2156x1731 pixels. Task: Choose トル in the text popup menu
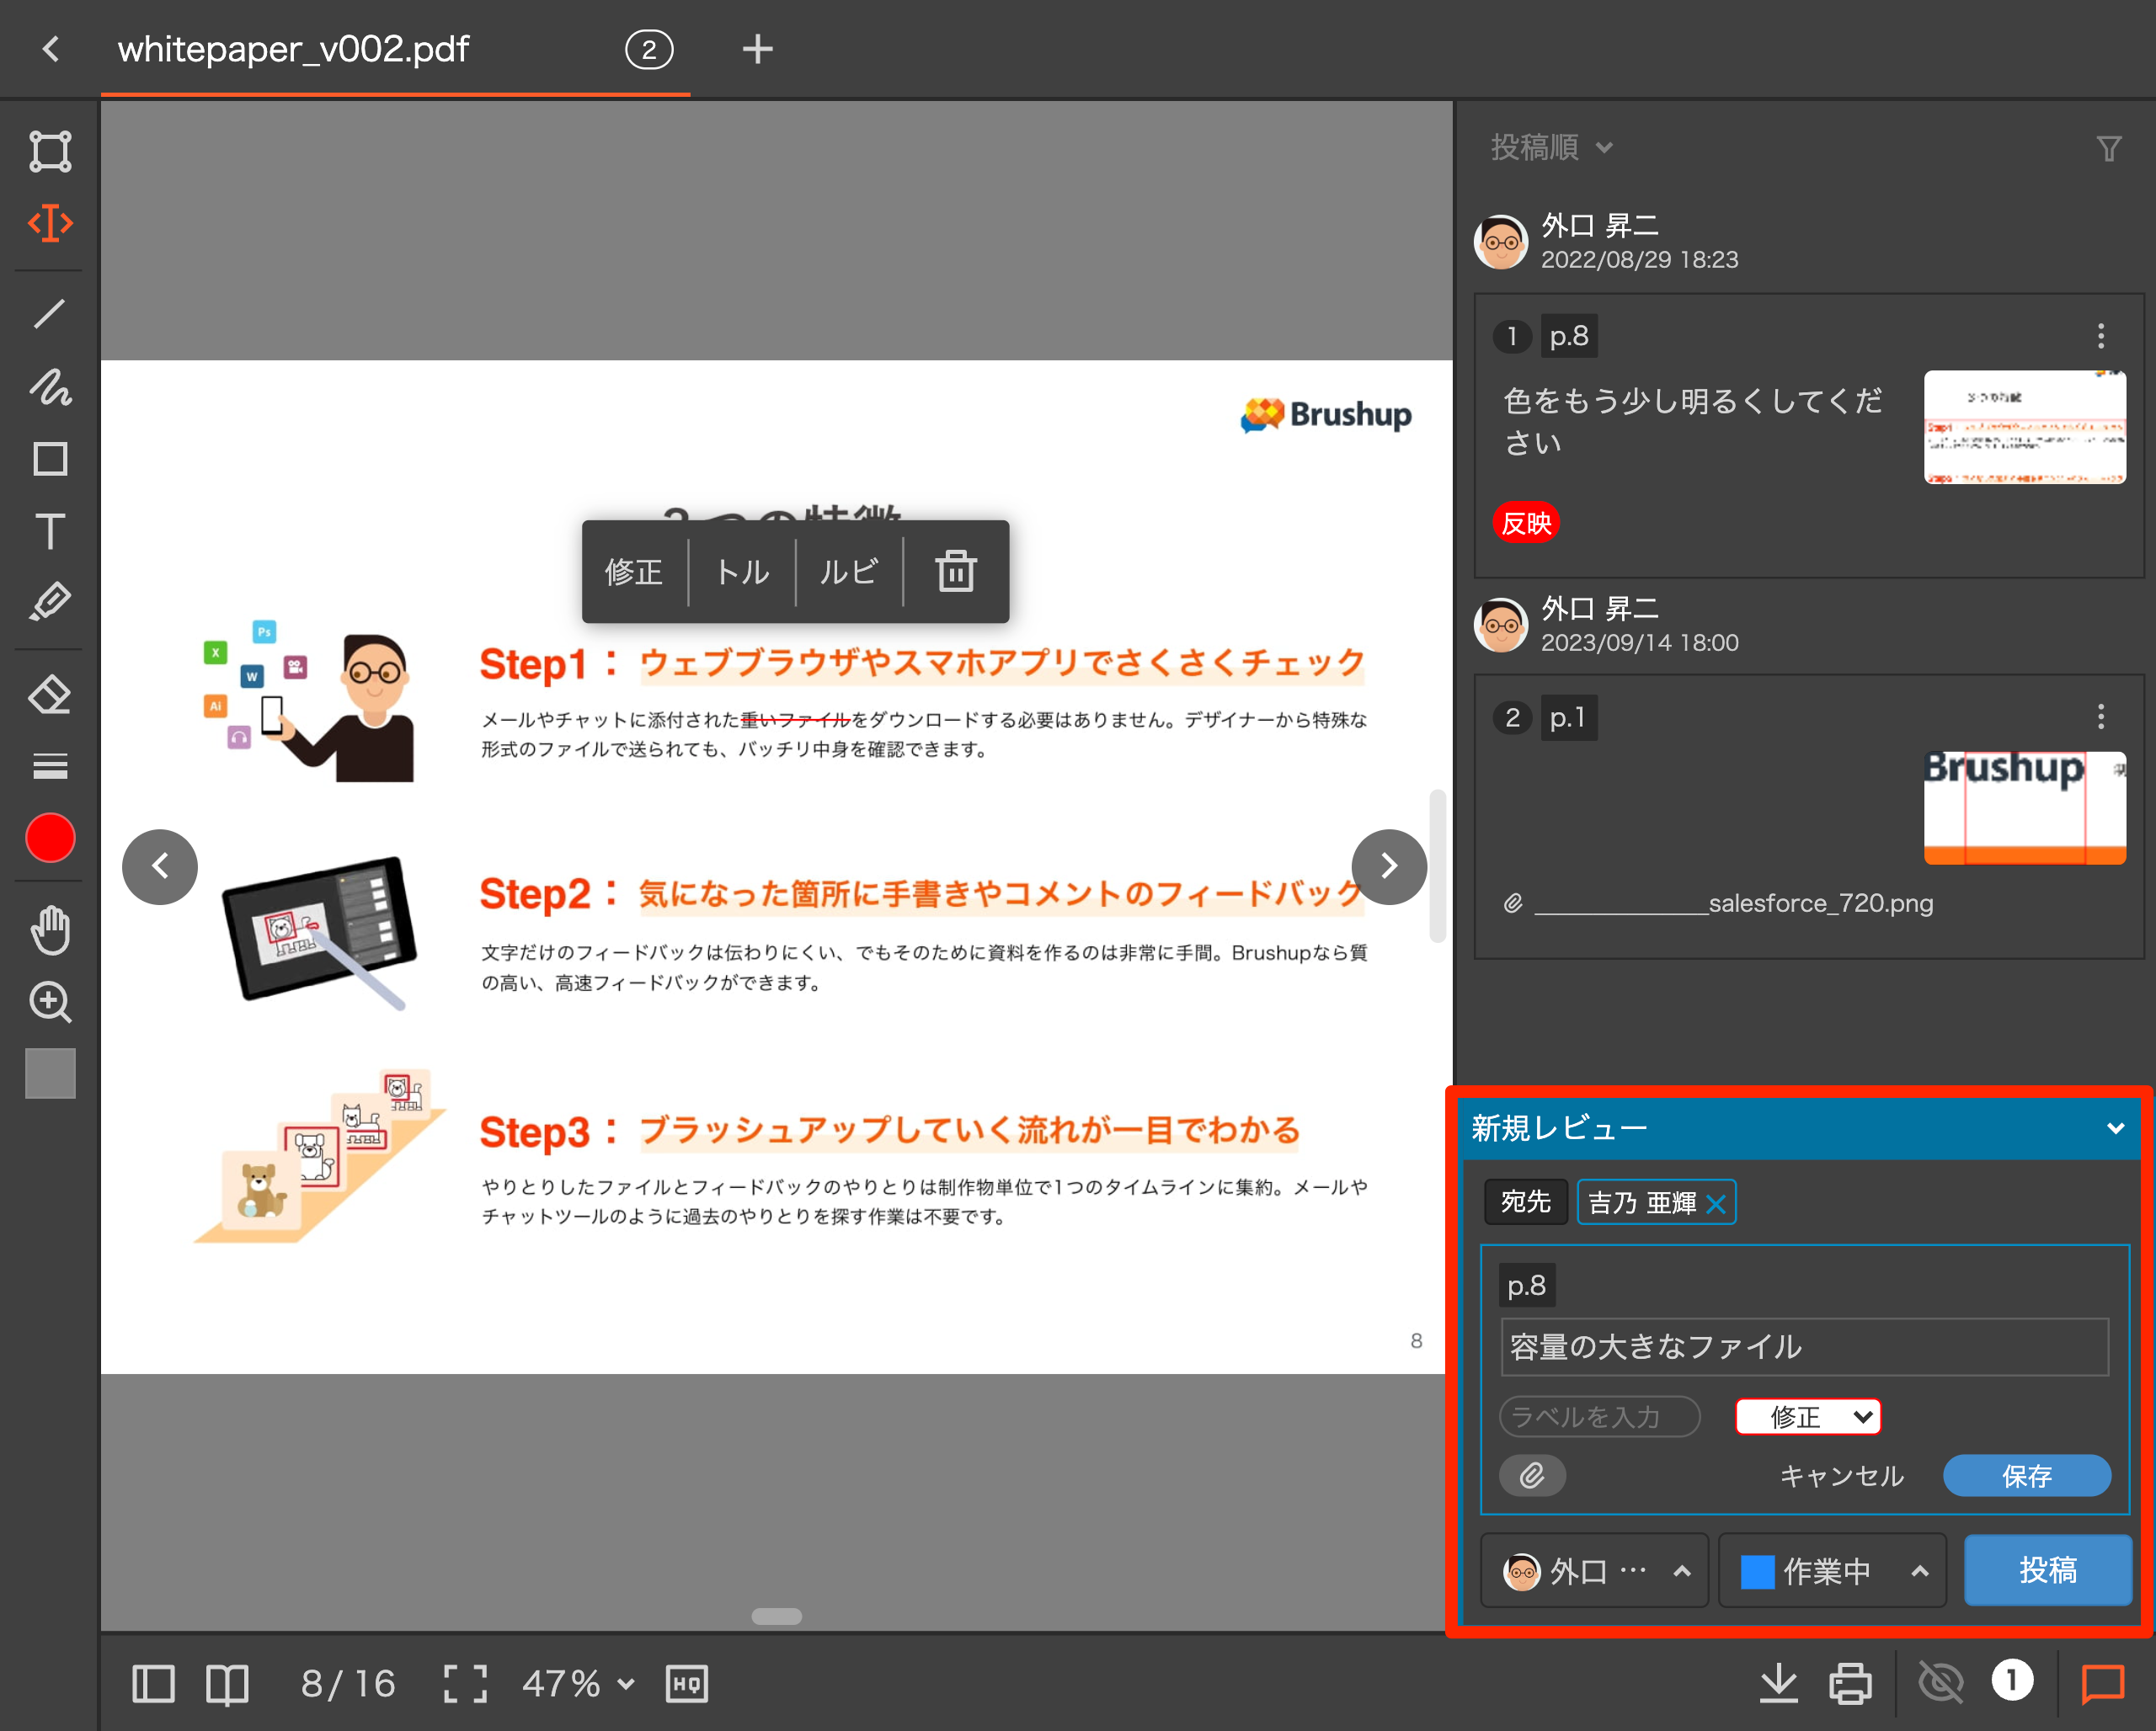(x=742, y=572)
